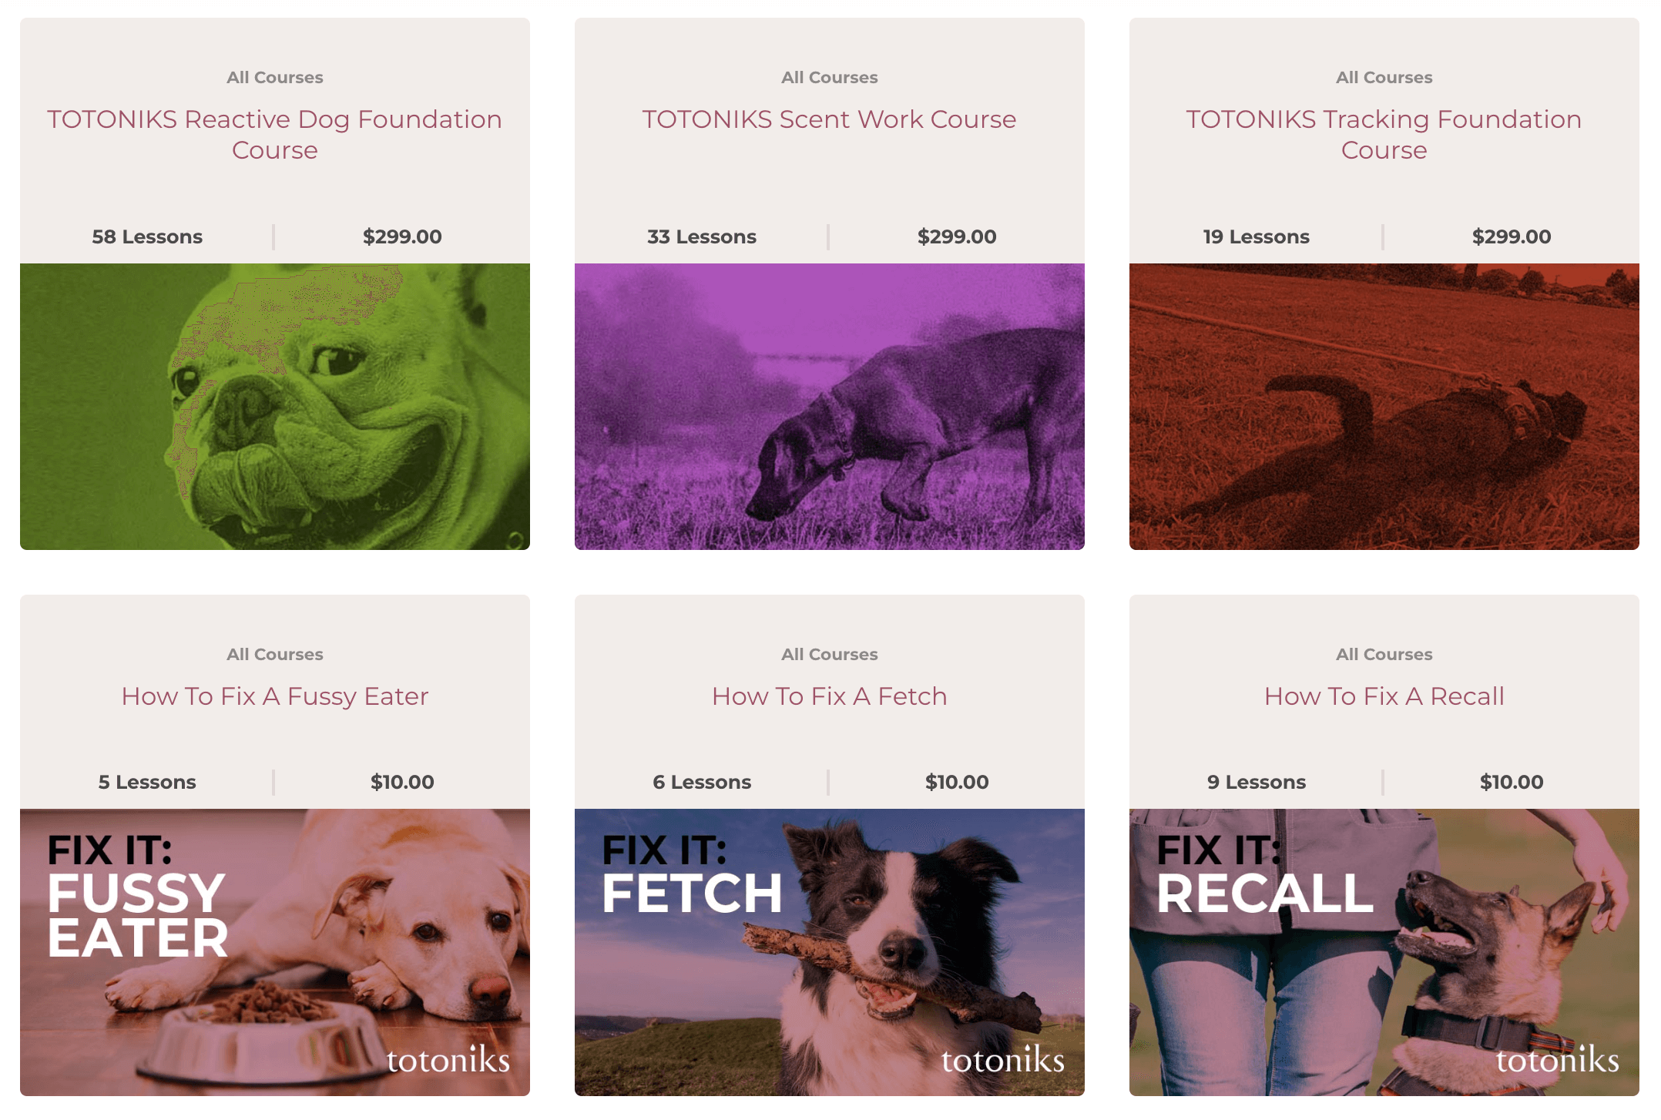Click the Fix It Fussy Eater image
The image size is (1661, 1120).
(x=274, y=952)
